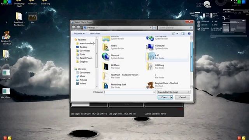Image resolution: width=249 pixels, height=140 pixels.
Task: Open the views dropdown arrow
Action: 177,33
